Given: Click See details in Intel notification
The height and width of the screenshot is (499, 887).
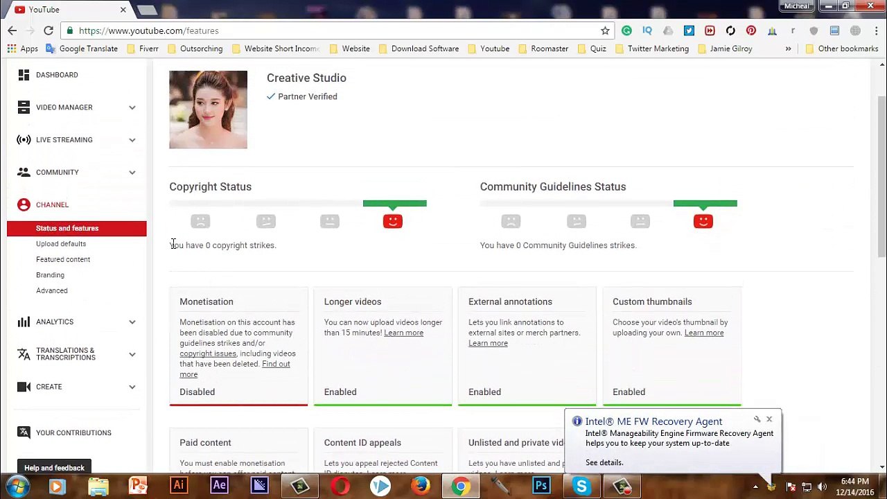Looking at the screenshot, I should click(604, 462).
